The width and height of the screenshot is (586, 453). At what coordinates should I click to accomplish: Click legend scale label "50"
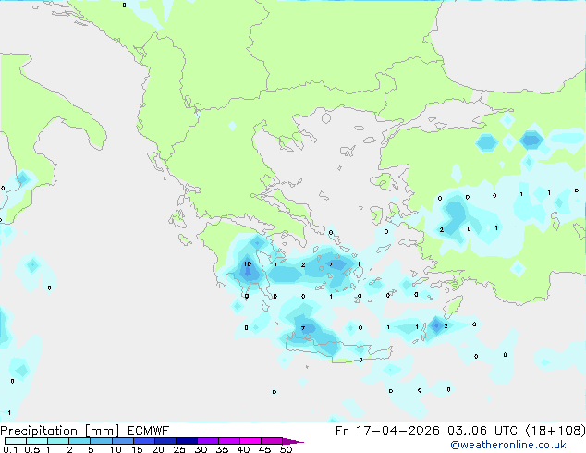[286, 449]
